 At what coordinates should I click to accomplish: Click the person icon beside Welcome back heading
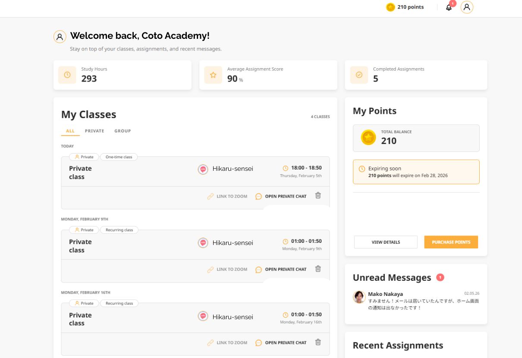60,36
